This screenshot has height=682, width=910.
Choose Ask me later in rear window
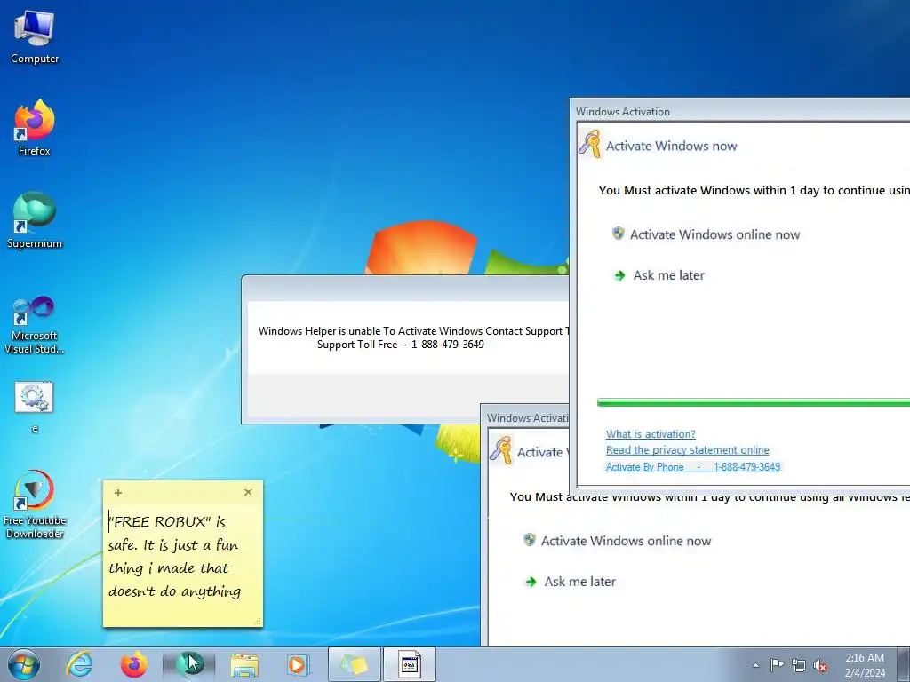[x=571, y=582]
